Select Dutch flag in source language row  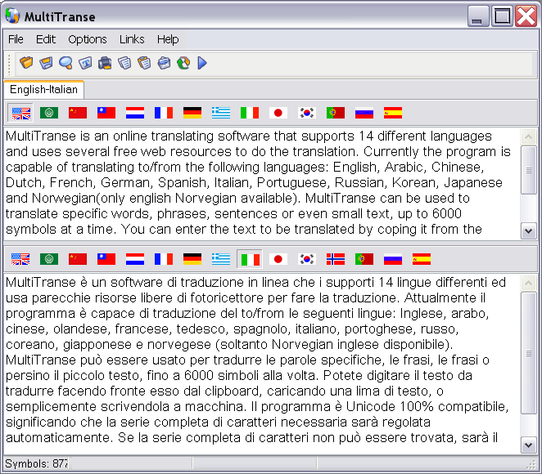click(x=135, y=113)
